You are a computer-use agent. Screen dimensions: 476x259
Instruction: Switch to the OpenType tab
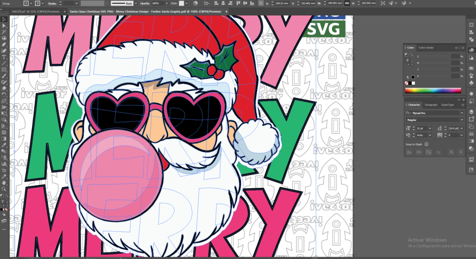pos(447,105)
